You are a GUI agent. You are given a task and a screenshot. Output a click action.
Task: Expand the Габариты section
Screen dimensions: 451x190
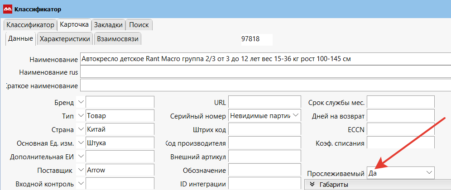[312, 185]
